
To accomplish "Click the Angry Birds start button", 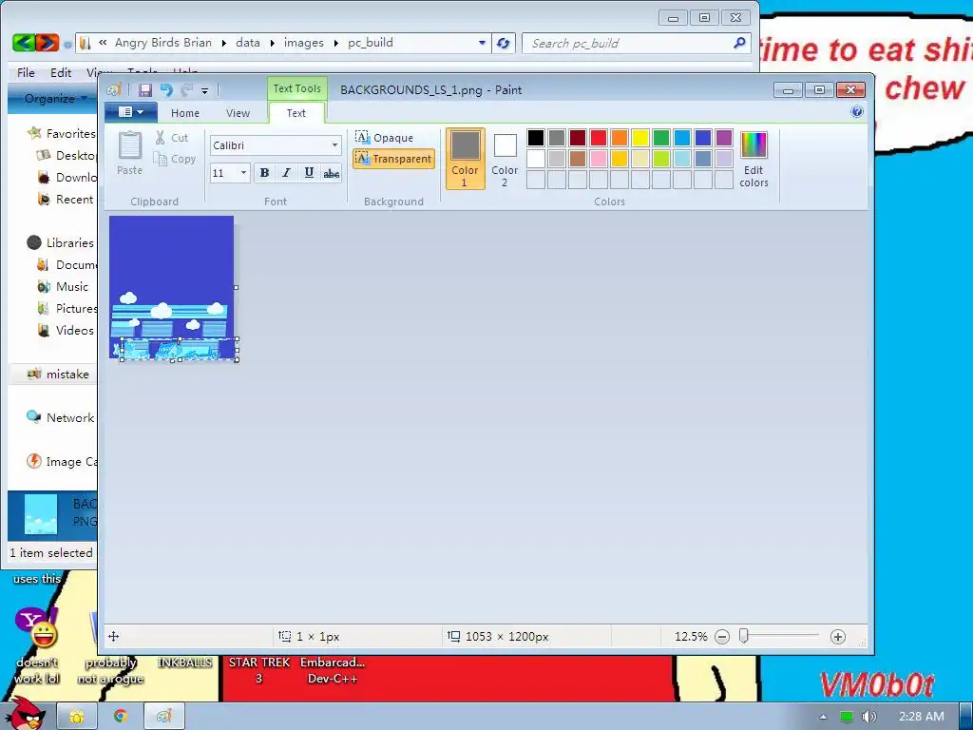I will click(25, 714).
